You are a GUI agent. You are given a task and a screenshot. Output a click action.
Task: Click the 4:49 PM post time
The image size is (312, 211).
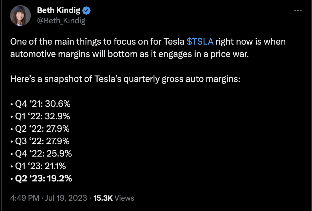(x=24, y=198)
